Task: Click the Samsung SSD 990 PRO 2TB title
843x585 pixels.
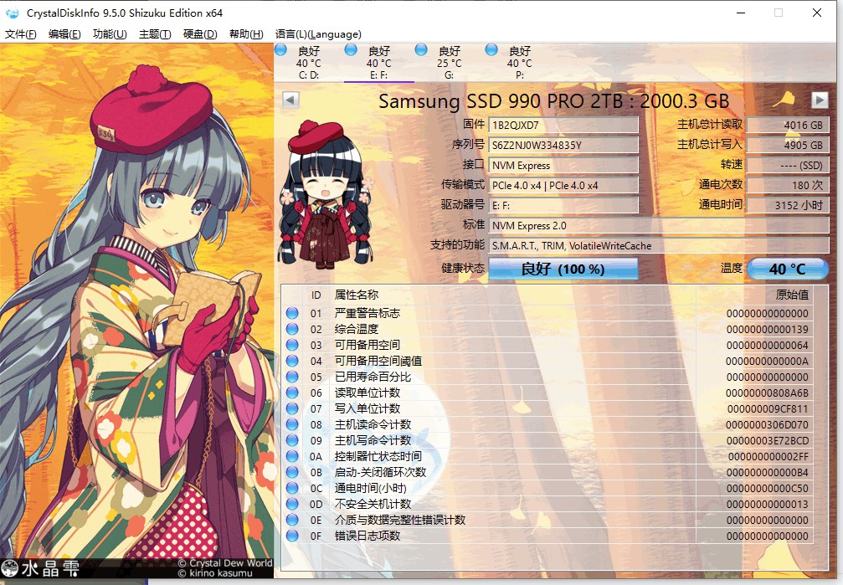Action: (x=553, y=101)
